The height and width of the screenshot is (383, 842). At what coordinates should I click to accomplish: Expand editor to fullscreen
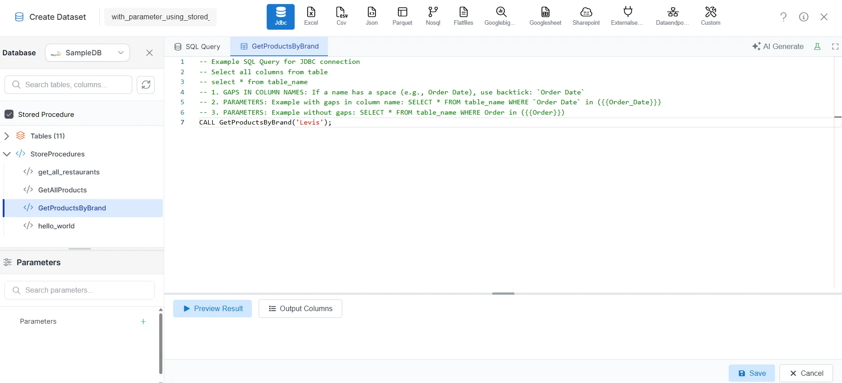(835, 46)
